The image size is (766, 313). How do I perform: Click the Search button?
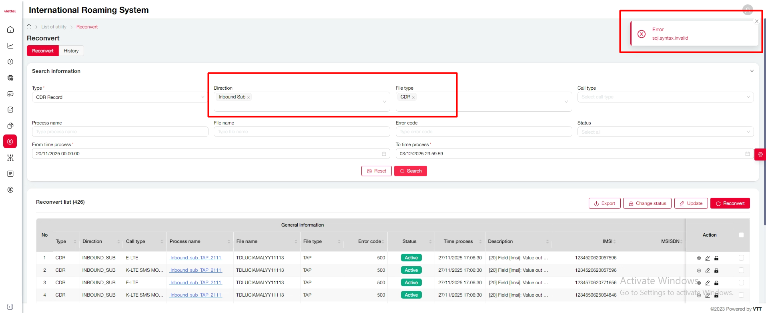point(411,171)
